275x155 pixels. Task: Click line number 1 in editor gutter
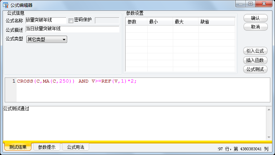pos(14,81)
